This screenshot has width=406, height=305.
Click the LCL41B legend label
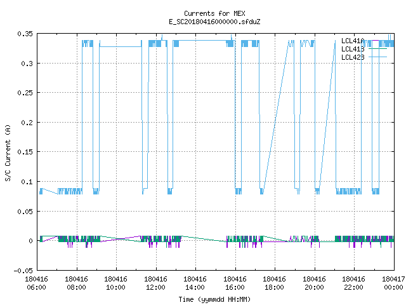(353, 49)
